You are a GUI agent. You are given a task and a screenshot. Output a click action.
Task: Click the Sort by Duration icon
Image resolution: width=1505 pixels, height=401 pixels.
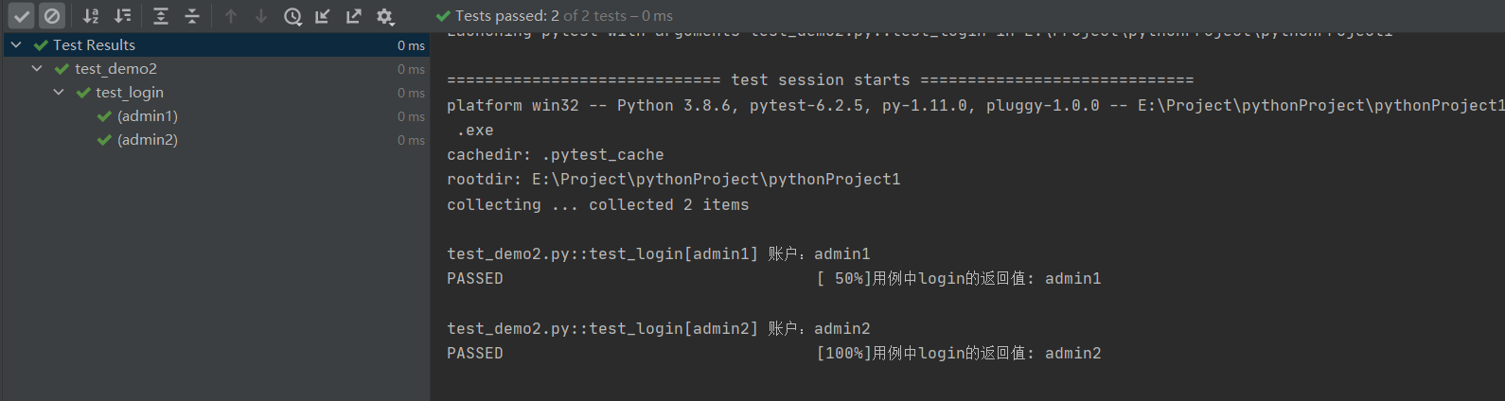[123, 16]
